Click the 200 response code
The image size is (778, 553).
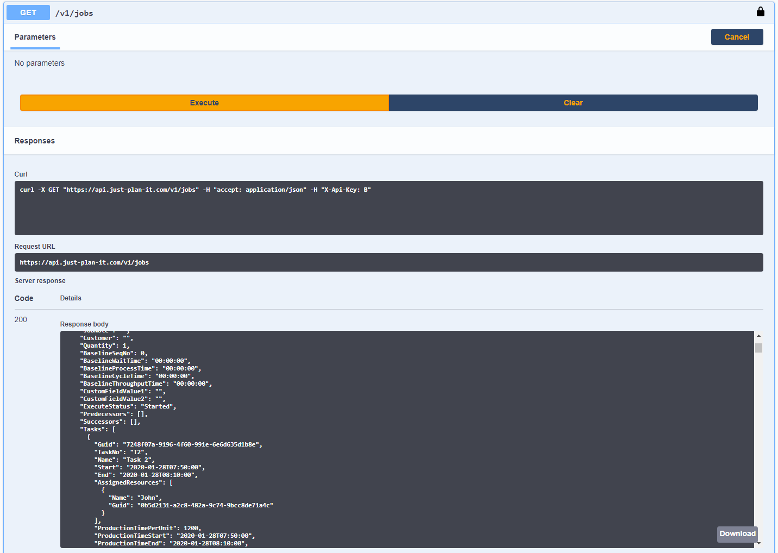(x=21, y=319)
